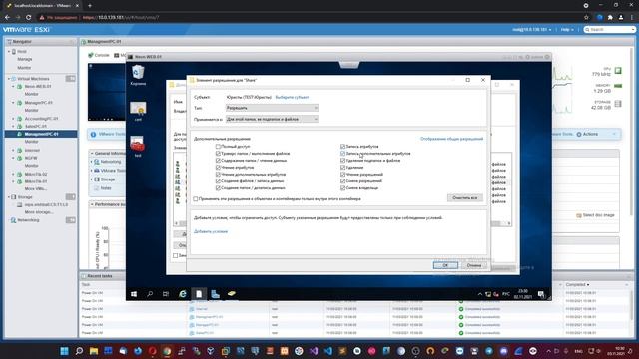This screenshot has height=359, width=639.
Task: Reload the browser page
Action: [x=28, y=18]
